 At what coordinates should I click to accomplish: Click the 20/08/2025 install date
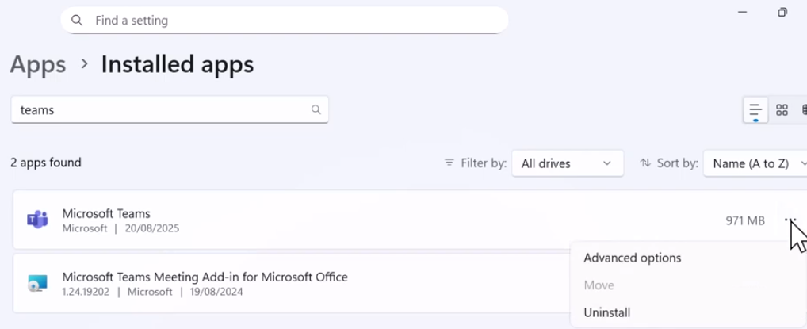(x=152, y=228)
